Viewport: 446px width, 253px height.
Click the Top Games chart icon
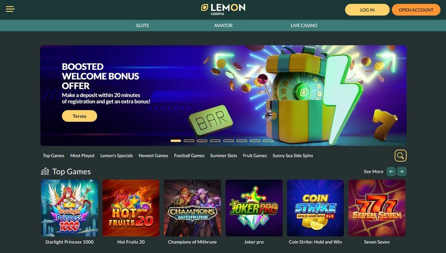(x=45, y=172)
